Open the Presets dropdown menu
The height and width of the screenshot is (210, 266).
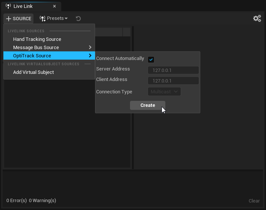point(54,18)
